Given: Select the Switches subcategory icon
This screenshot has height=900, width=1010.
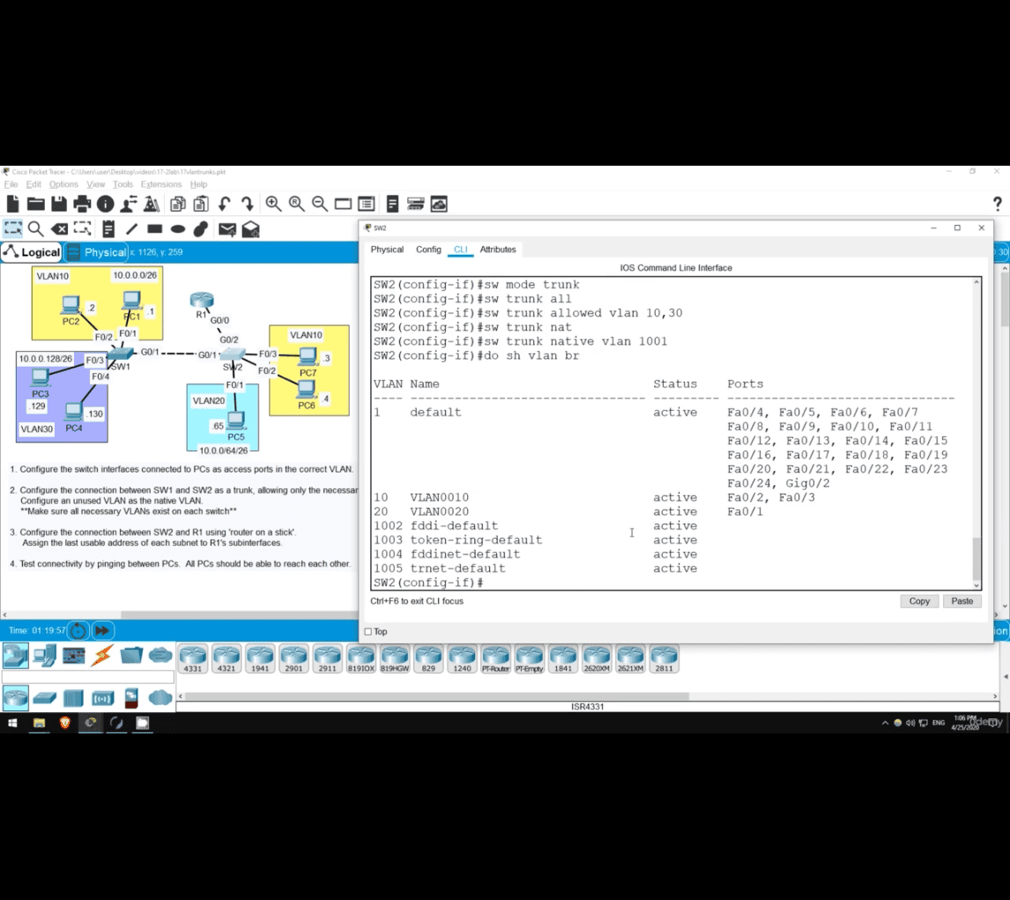Looking at the screenshot, I should point(44,698).
